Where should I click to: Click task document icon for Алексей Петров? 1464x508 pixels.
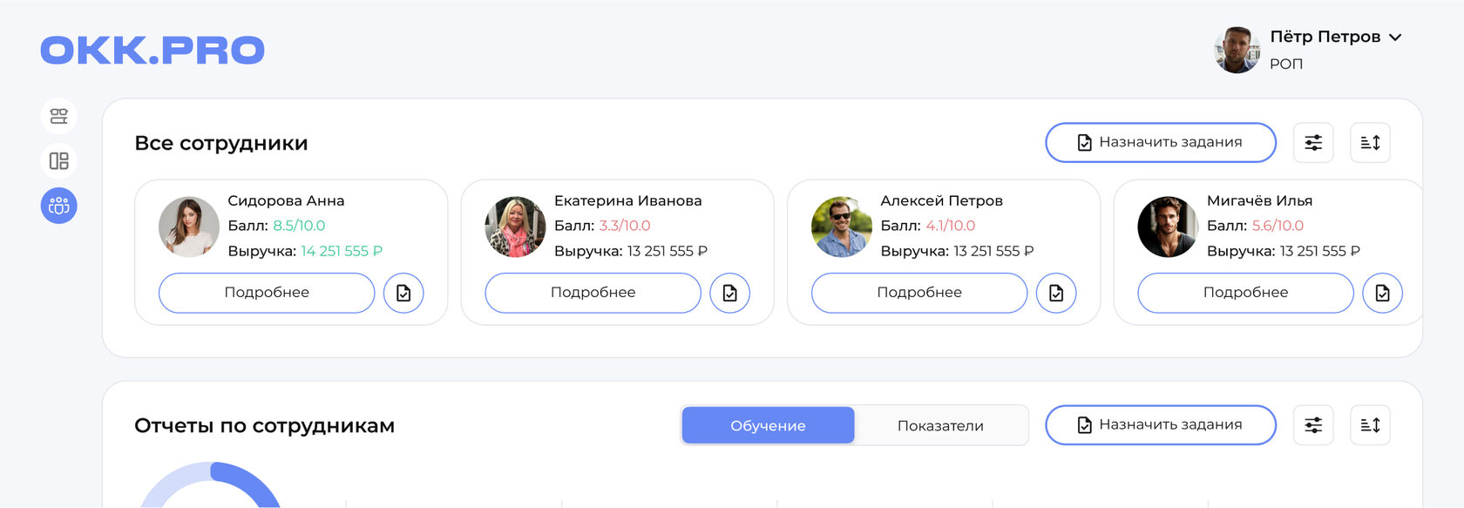tap(1056, 293)
